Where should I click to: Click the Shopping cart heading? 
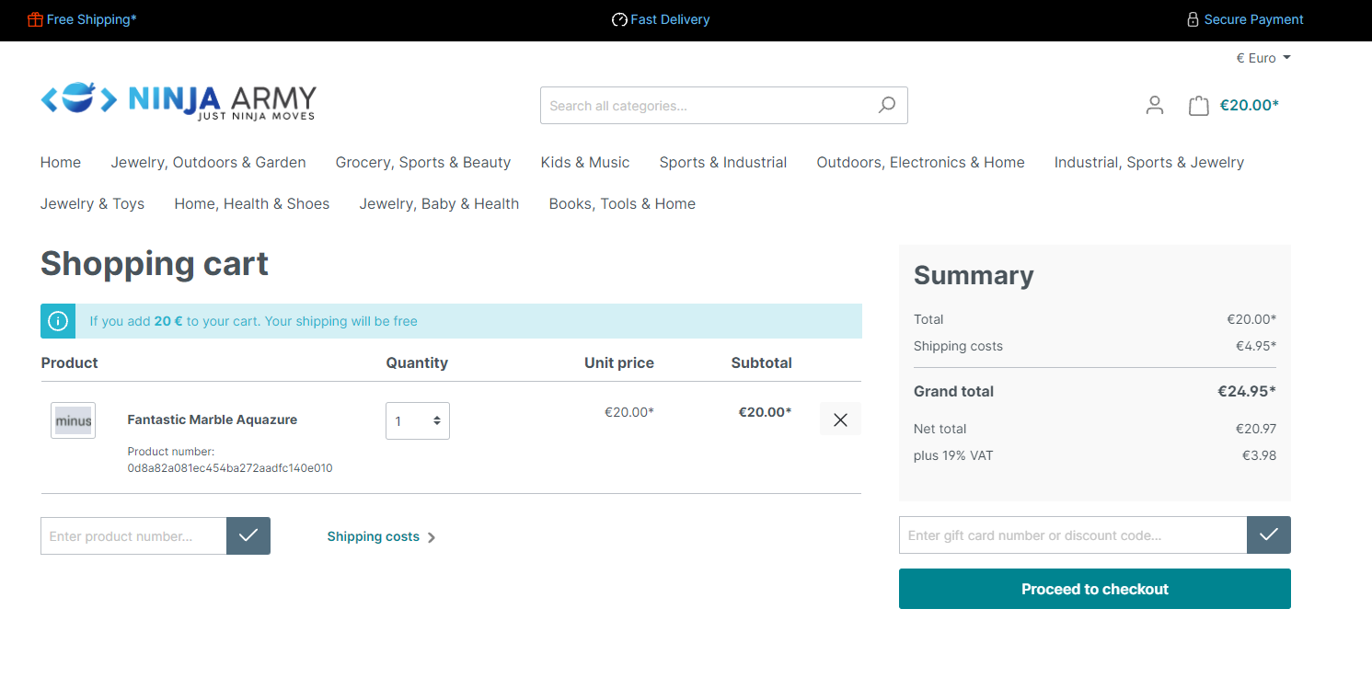coord(155,263)
